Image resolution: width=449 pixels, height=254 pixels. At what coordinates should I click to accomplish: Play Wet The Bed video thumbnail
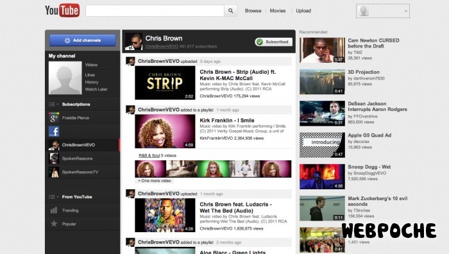[x=165, y=215]
